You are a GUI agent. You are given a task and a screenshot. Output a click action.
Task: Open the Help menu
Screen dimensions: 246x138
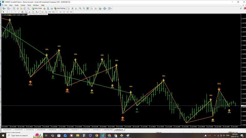(x=43, y=5)
